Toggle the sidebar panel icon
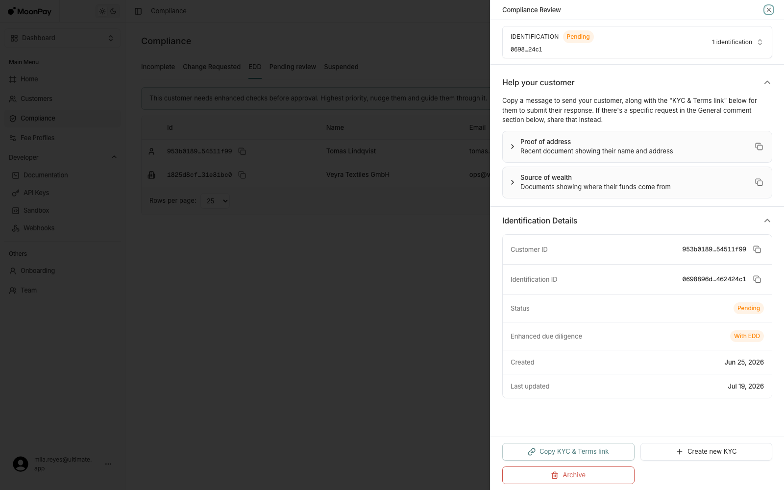The width and height of the screenshot is (784, 490). 138,11
